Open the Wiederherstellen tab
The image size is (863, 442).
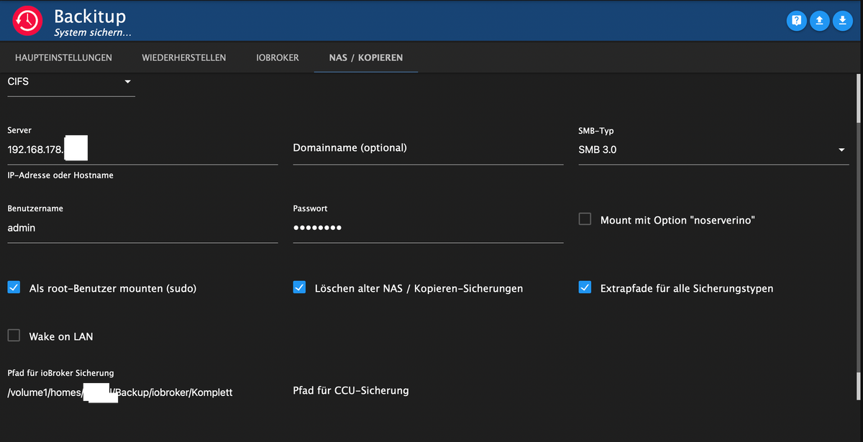coord(184,57)
